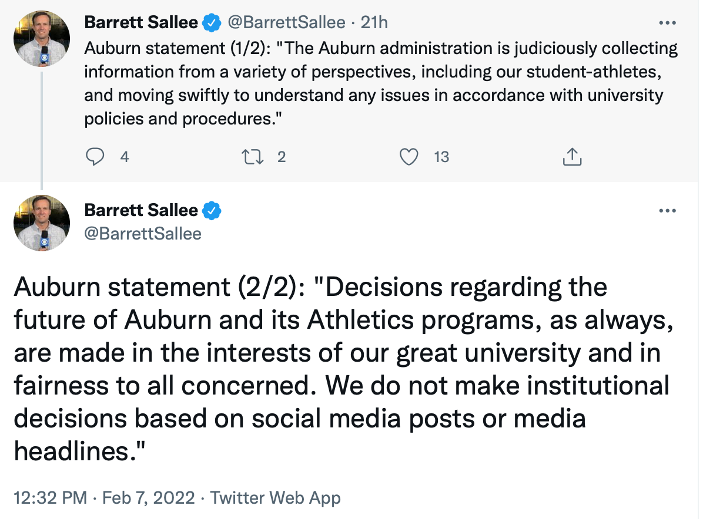Open more options on the second tweet

coord(668,211)
